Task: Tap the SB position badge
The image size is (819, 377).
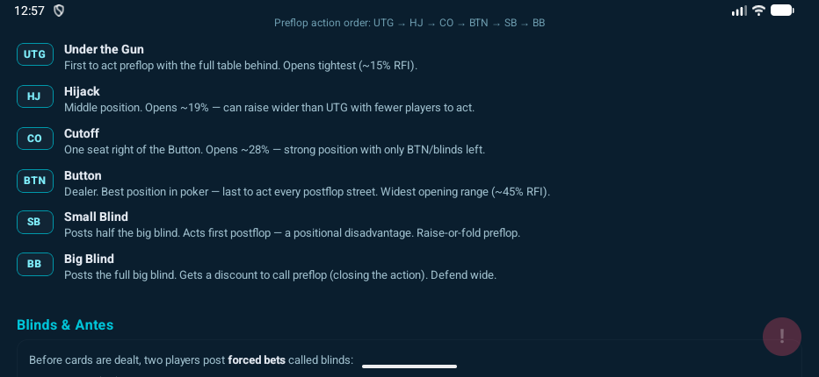Action: (x=34, y=222)
